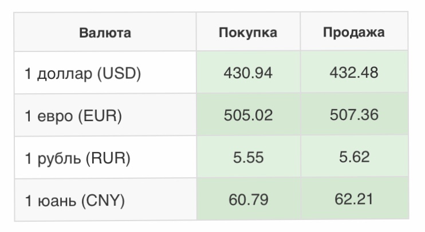Select the 1 евро (EUR) row label

coord(73,116)
